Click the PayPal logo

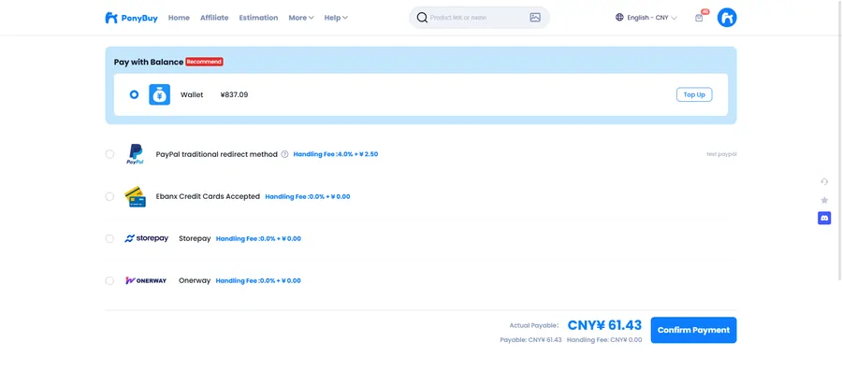point(136,154)
